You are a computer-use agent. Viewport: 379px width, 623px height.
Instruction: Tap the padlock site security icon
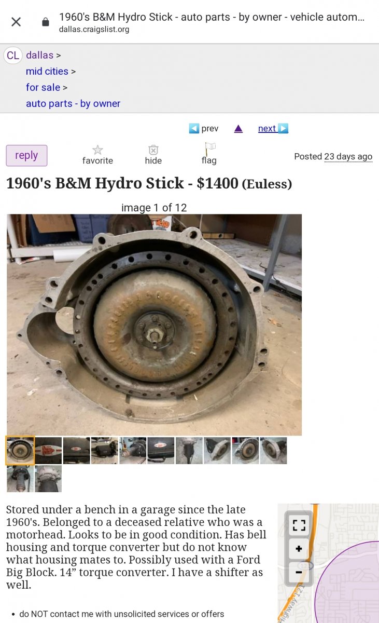[46, 22]
